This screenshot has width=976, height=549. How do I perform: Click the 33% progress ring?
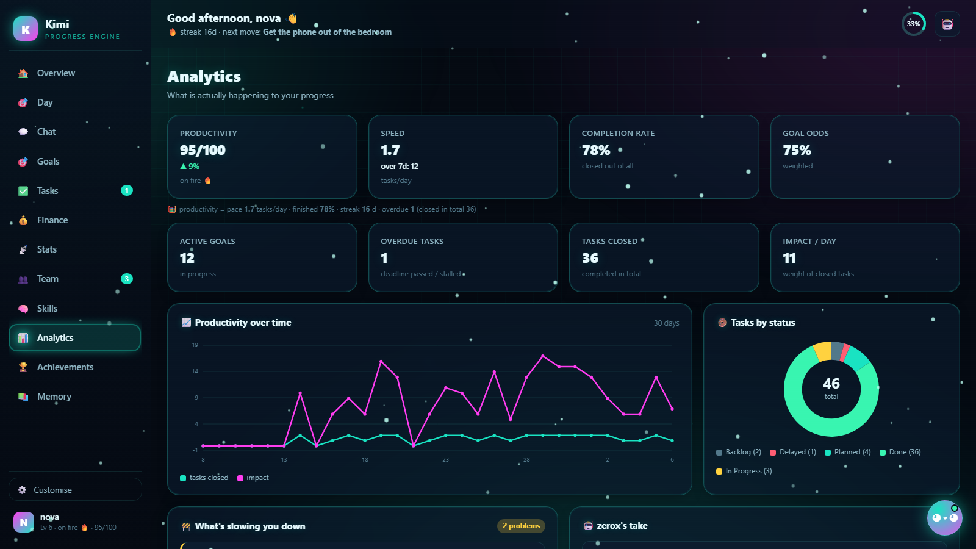pyautogui.click(x=913, y=24)
